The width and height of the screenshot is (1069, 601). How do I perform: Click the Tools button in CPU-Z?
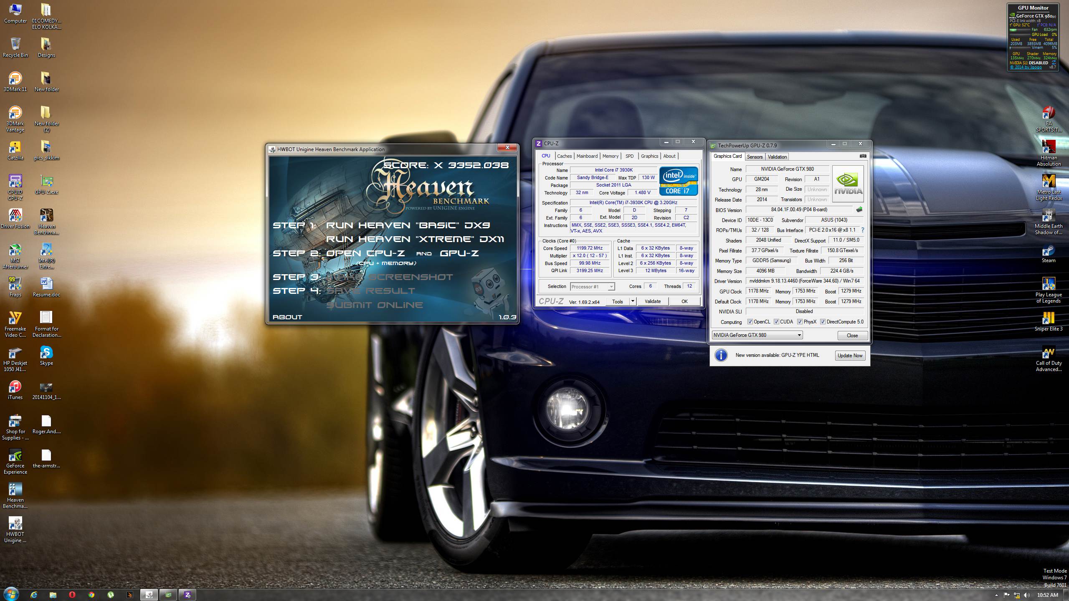tap(618, 301)
